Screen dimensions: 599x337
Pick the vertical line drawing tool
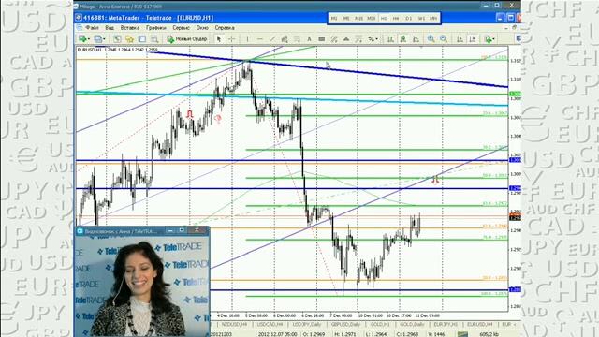click(247, 39)
